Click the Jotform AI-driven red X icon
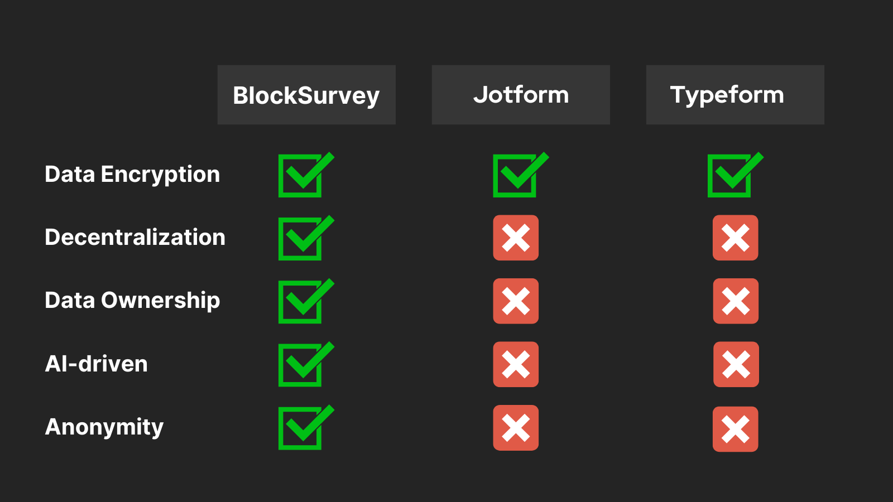Image resolution: width=893 pixels, height=502 pixels. [x=516, y=364]
